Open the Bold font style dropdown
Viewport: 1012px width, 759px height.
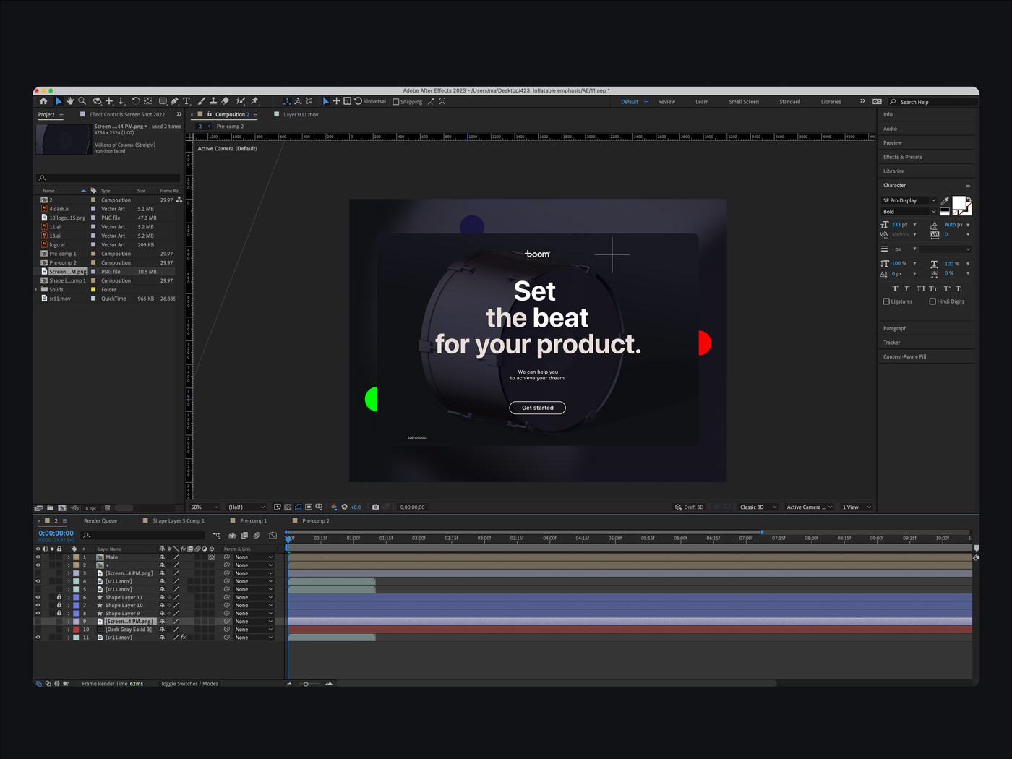click(909, 212)
